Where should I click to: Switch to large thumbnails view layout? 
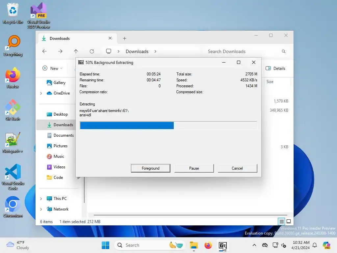pyautogui.click(x=289, y=221)
